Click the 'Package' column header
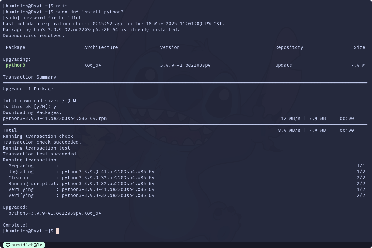The image size is (372, 248). coord(15,47)
